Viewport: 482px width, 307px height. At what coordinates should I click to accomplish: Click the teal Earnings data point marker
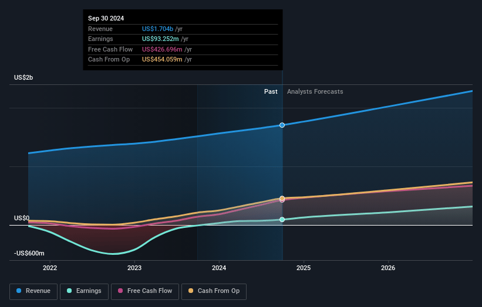coord(282,220)
